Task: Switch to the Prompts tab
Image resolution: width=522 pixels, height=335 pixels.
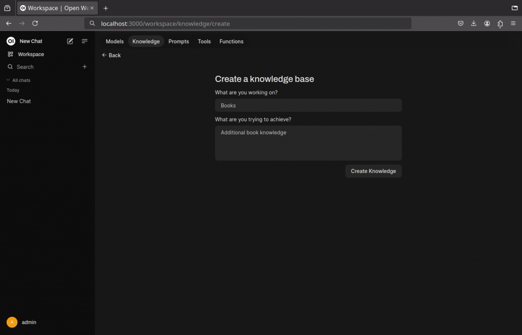Action: click(x=178, y=42)
